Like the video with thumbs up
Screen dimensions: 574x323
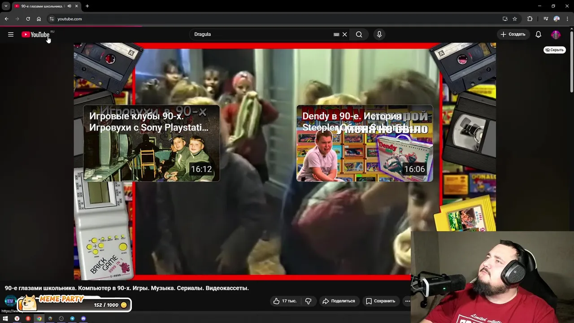pos(285,301)
